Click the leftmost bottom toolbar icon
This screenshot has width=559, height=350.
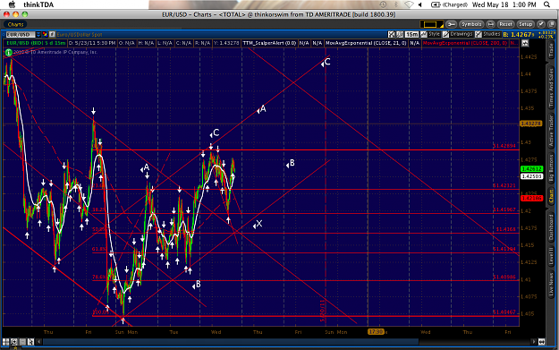(5, 342)
